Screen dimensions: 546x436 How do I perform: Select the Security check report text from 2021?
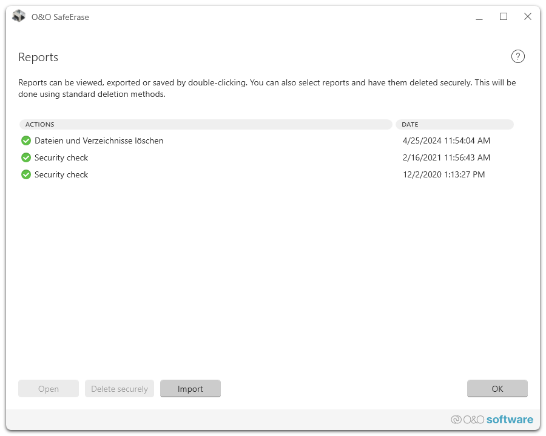(x=61, y=157)
